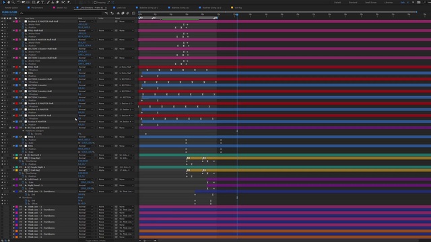Open blend mode dropdown for layer 1

point(86,22)
